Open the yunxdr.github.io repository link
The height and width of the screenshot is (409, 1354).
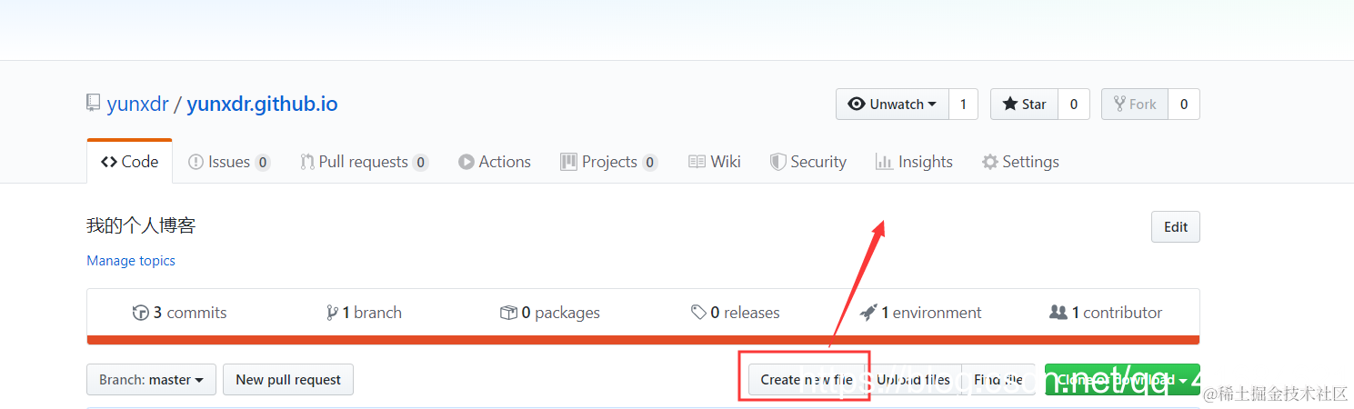262,105
